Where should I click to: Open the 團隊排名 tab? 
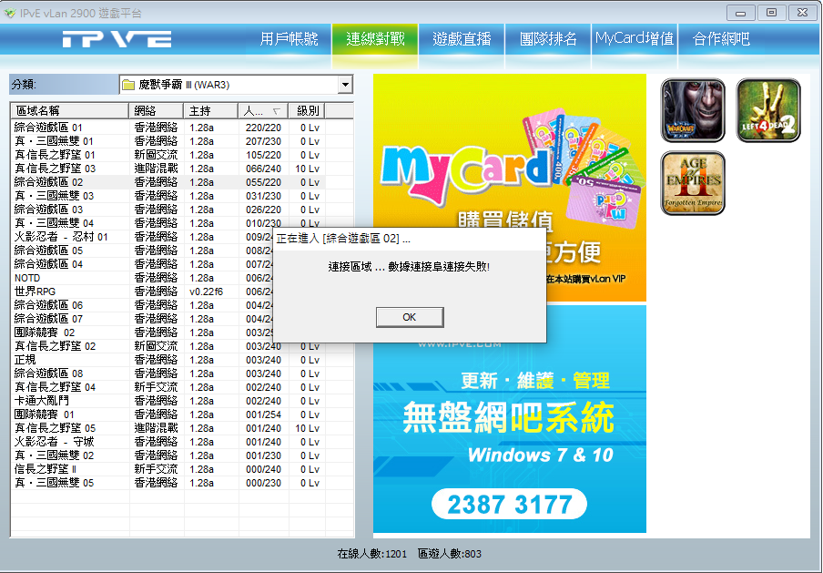pos(548,39)
